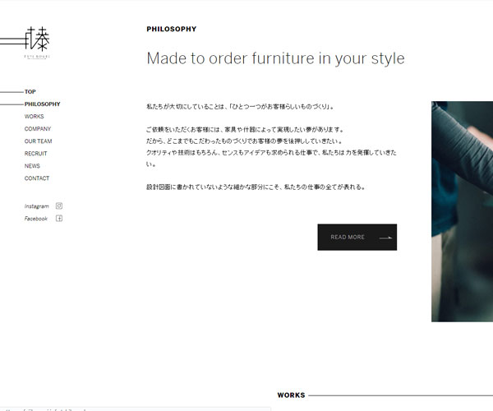The image size is (493, 411).
Task: Open the NEWS menu item
Action: [32, 166]
